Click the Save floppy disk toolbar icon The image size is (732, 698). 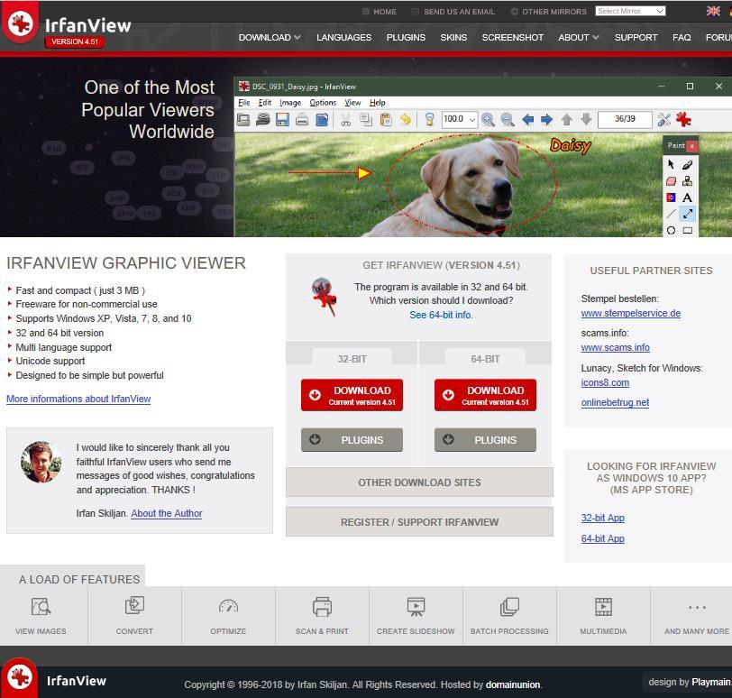(282, 120)
